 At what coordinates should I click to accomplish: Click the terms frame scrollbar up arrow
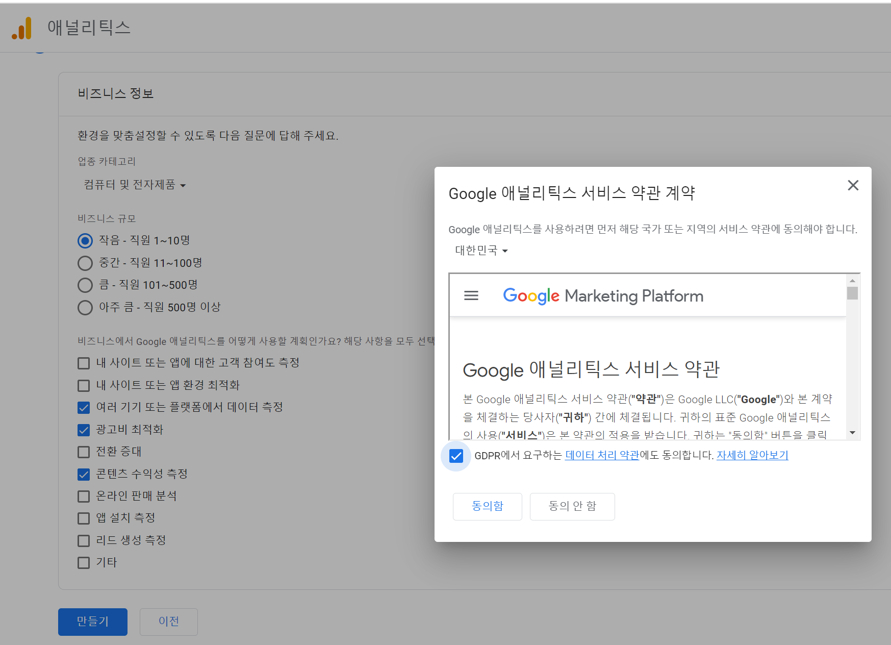click(x=852, y=281)
